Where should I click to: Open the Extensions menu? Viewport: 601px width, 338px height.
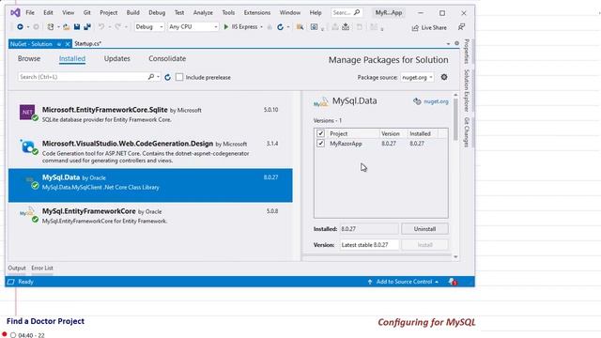(257, 12)
